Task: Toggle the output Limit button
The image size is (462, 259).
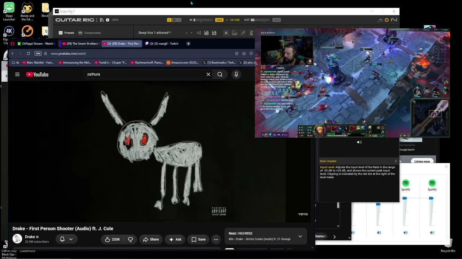Action: point(276,20)
